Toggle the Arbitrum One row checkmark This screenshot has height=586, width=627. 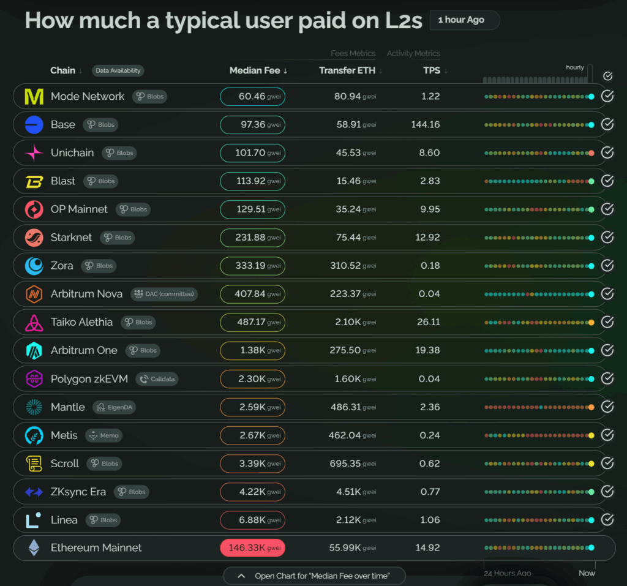(x=607, y=350)
